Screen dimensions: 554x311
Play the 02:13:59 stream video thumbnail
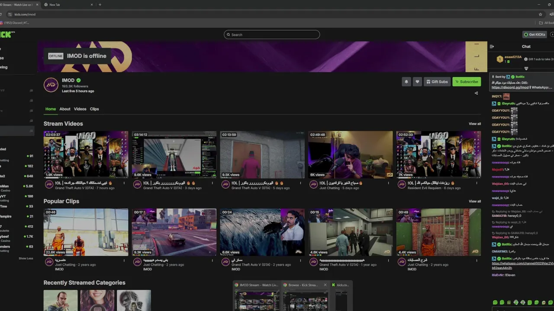[x=262, y=155]
